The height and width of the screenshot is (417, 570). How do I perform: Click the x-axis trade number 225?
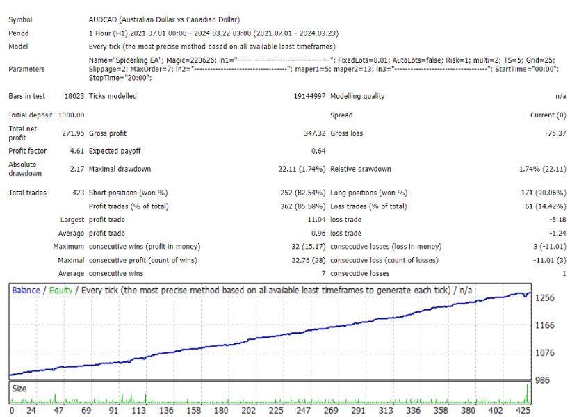coord(276,411)
